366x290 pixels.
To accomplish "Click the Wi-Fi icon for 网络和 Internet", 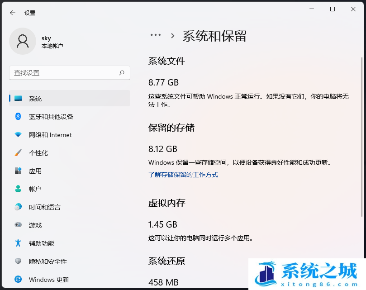I will tap(18, 135).
